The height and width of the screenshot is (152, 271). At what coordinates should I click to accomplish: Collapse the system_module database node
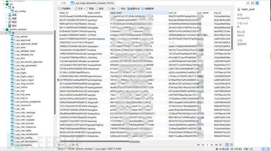(x=4, y=29)
